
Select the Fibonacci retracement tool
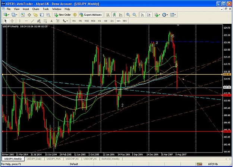[x=45, y=21]
